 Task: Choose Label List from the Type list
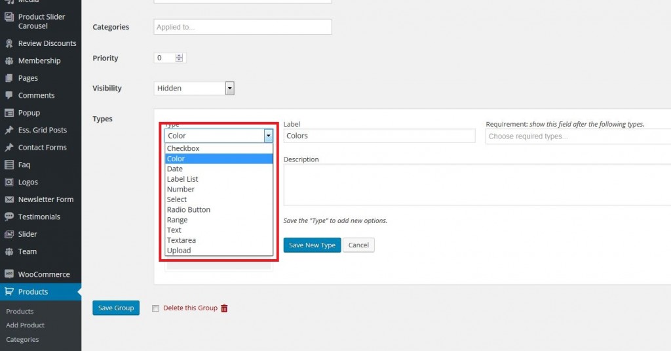219,179
